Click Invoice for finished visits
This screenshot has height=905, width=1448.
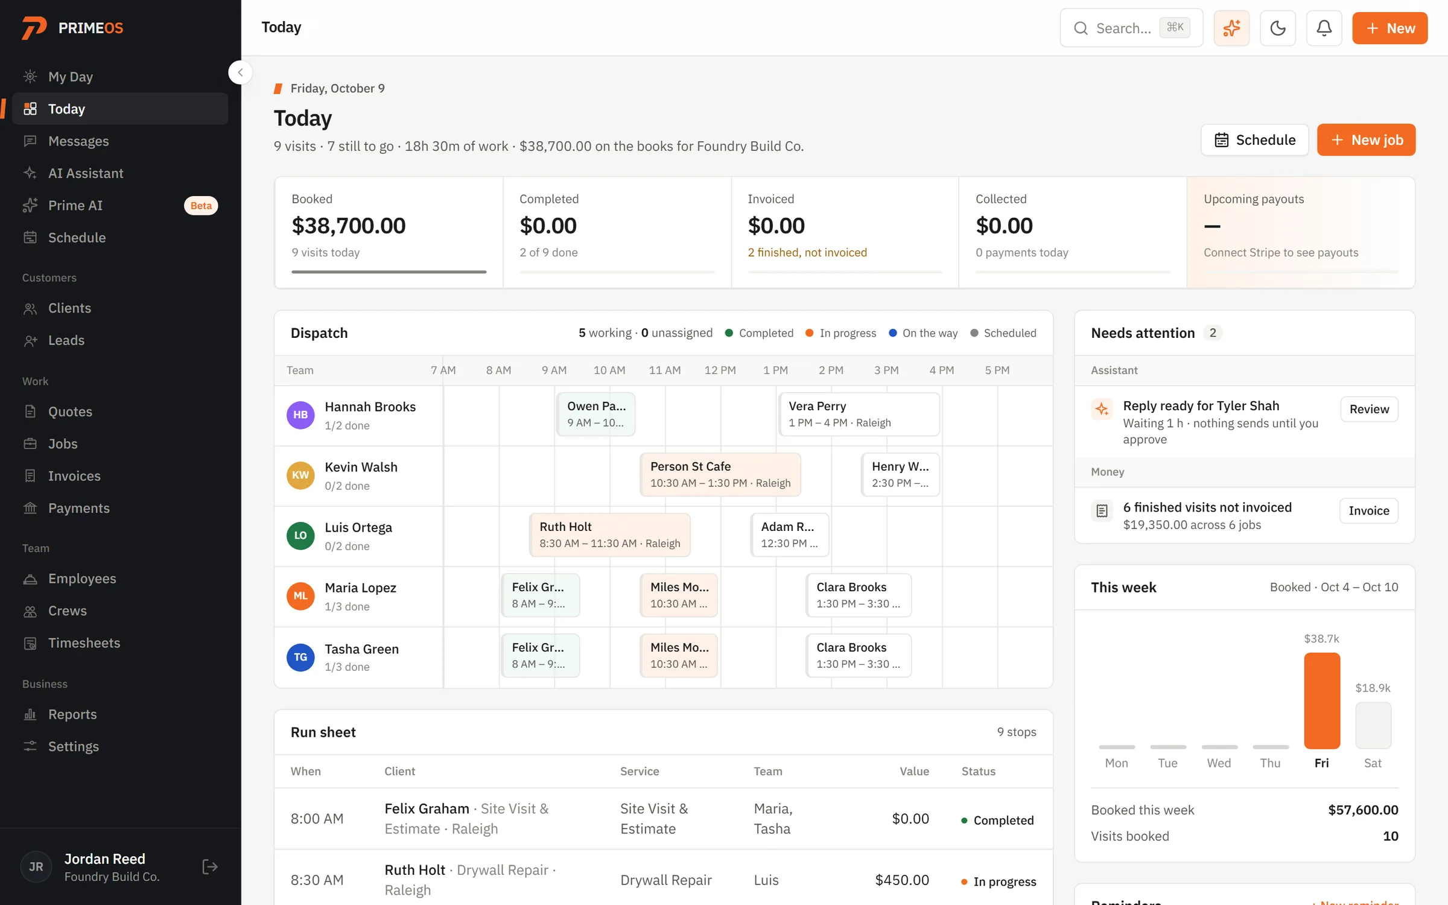(1369, 510)
